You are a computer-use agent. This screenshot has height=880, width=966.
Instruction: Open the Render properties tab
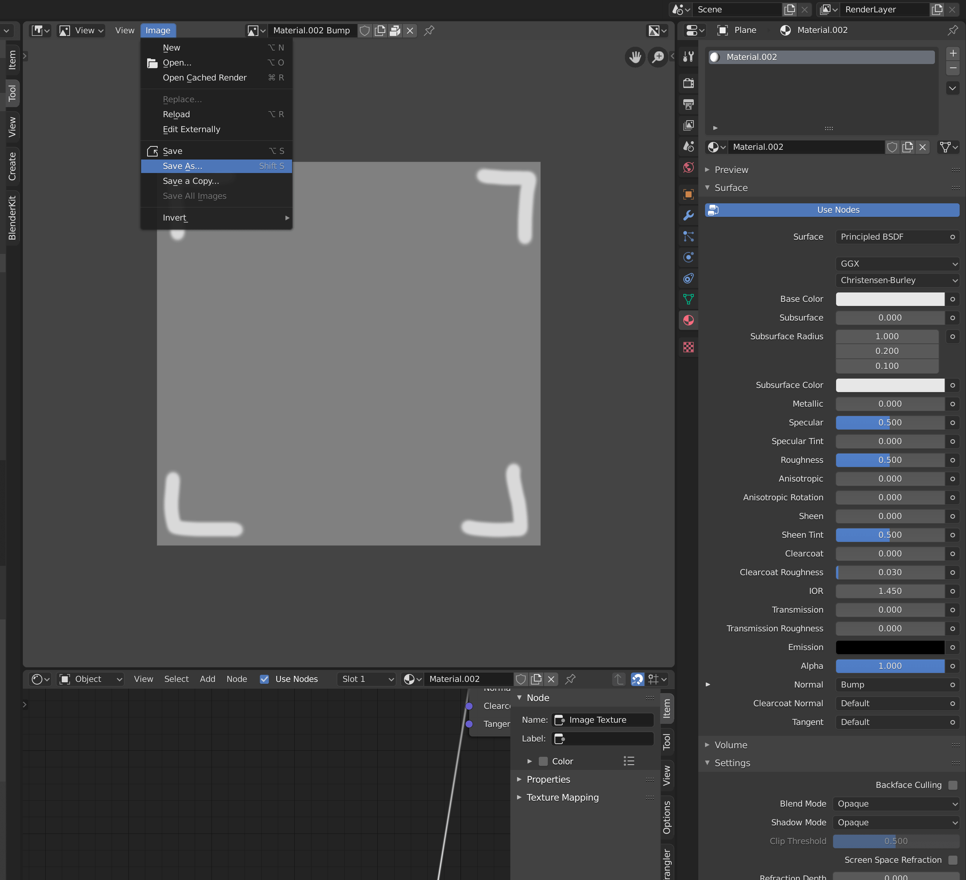[x=689, y=83]
